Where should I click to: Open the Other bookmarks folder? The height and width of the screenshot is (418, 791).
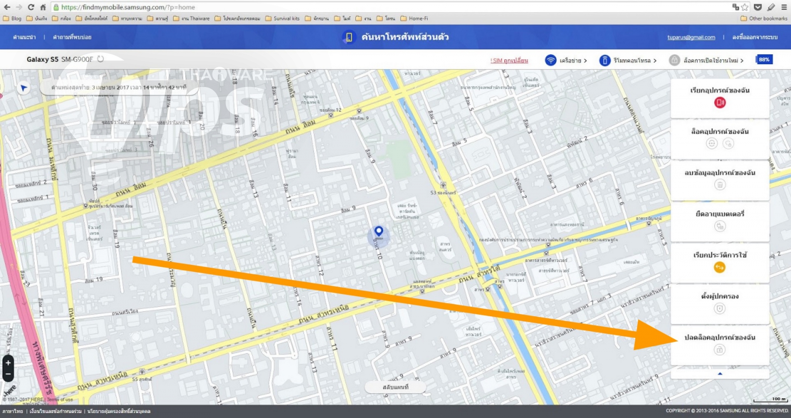pyautogui.click(x=764, y=19)
